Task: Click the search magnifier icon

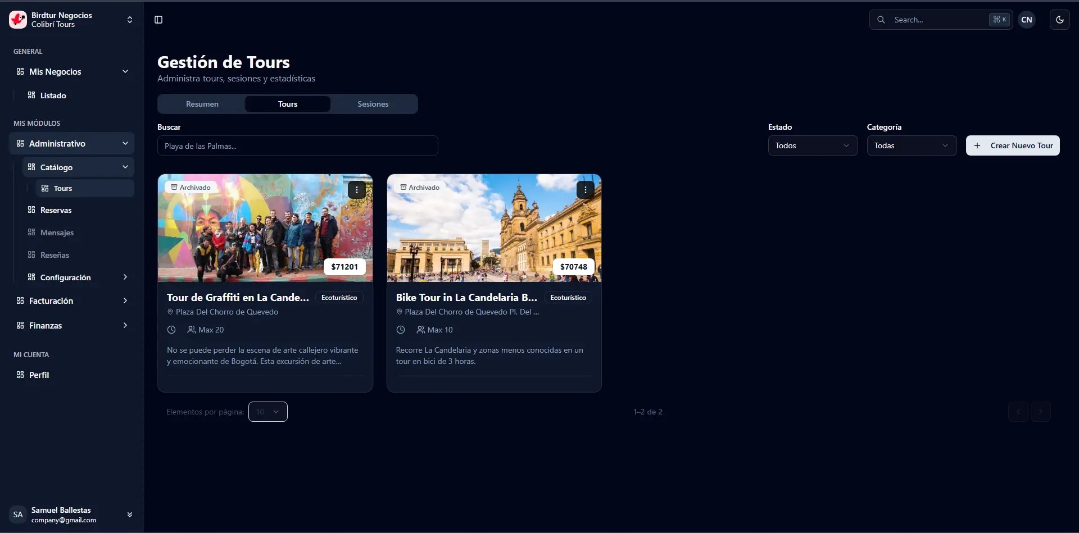Action: pyautogui.click(x=881, y=20)
